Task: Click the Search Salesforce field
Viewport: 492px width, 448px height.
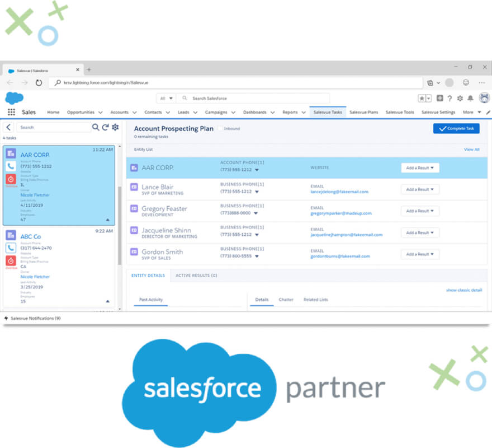Action: (253, 99)
